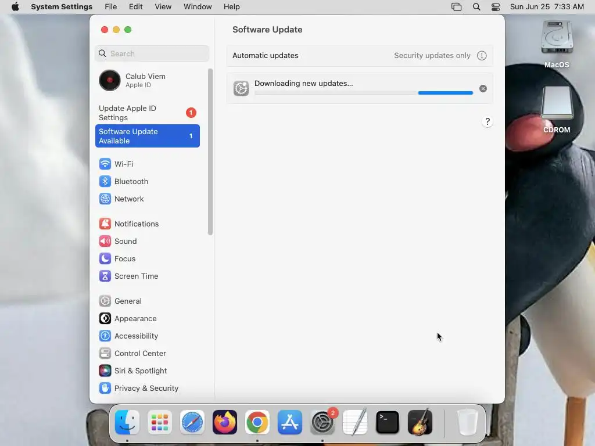Click System Settings Dock icon
This screenshot has width=595, height=446.
click(x=322, y=422)
